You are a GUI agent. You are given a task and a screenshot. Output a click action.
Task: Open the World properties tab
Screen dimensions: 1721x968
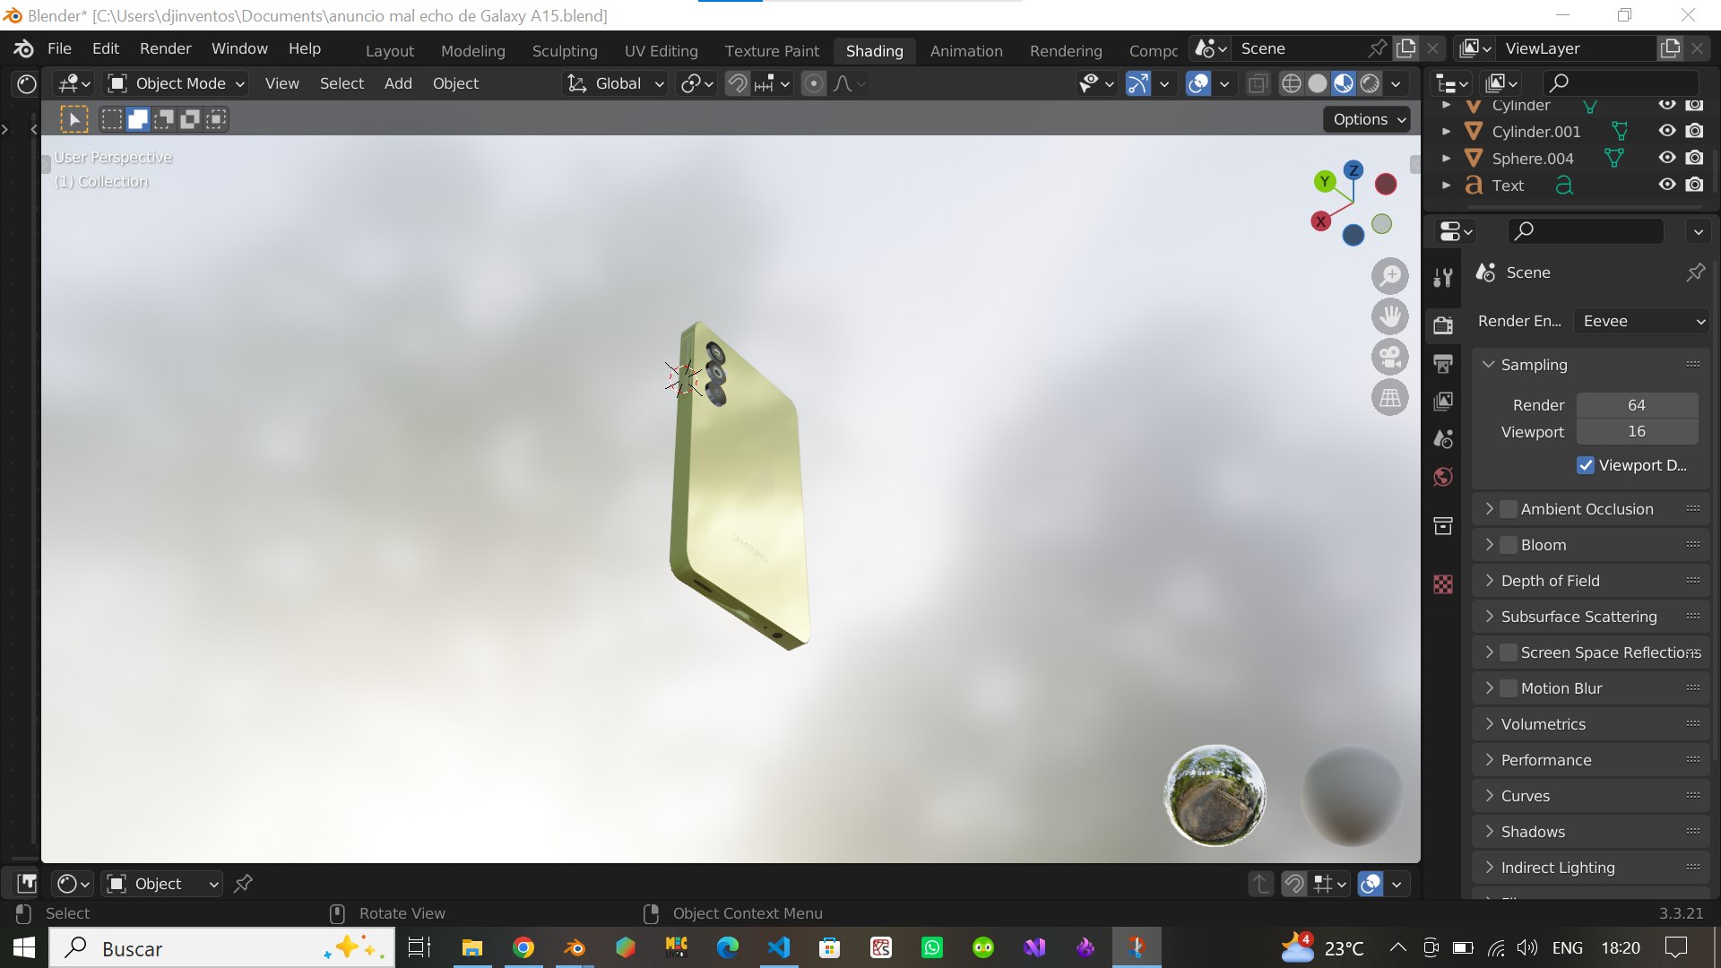point(1443,477)
